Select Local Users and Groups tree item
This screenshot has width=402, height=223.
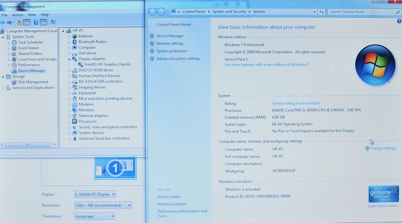coord(37,59)
